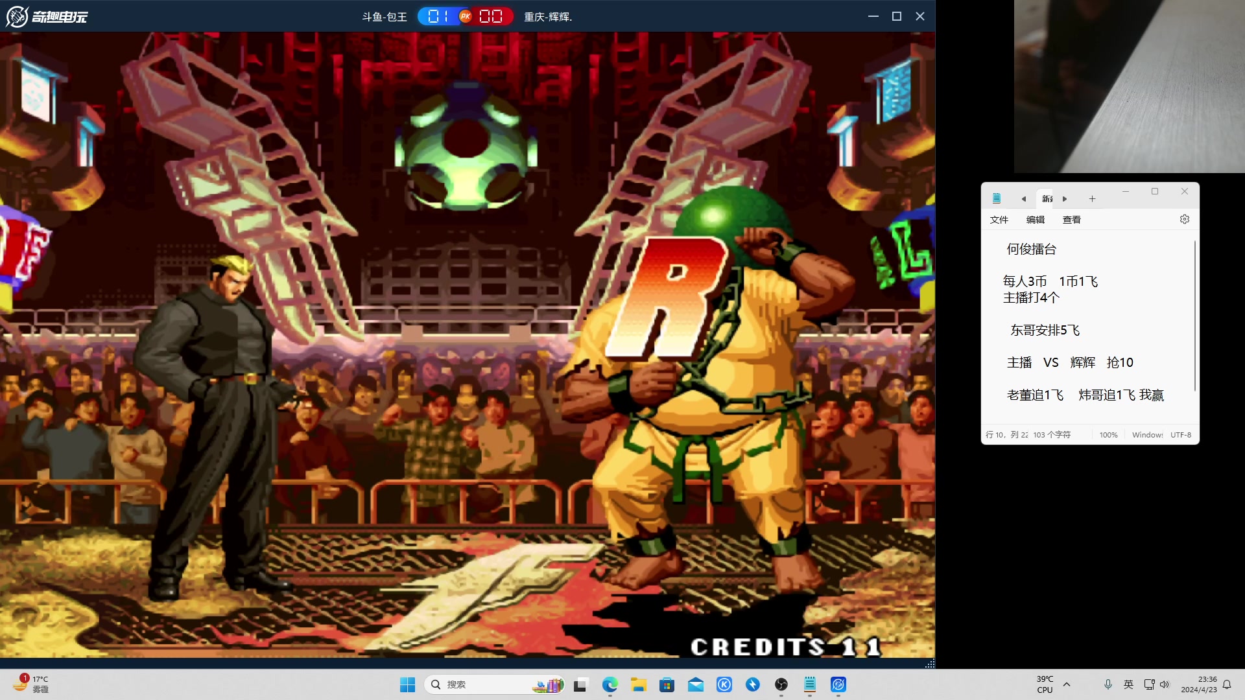Open File Explorer from the taskbar
The width and height of the screenshot is (1245, 700).
pos(639,684)
